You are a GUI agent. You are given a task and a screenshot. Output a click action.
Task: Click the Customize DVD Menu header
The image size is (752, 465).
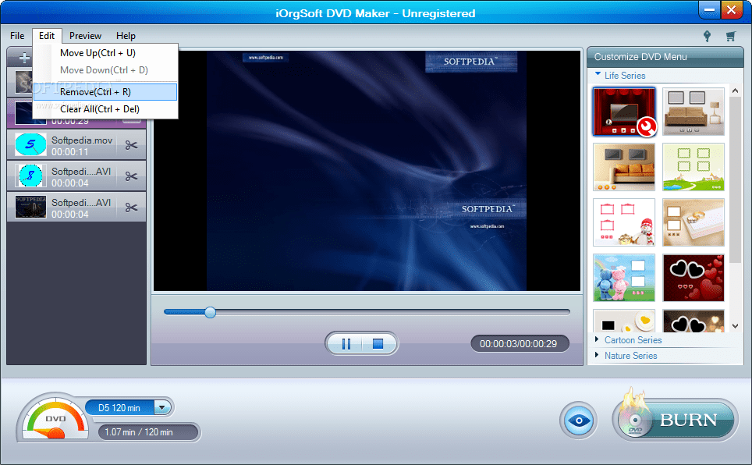tap(665, 57)
